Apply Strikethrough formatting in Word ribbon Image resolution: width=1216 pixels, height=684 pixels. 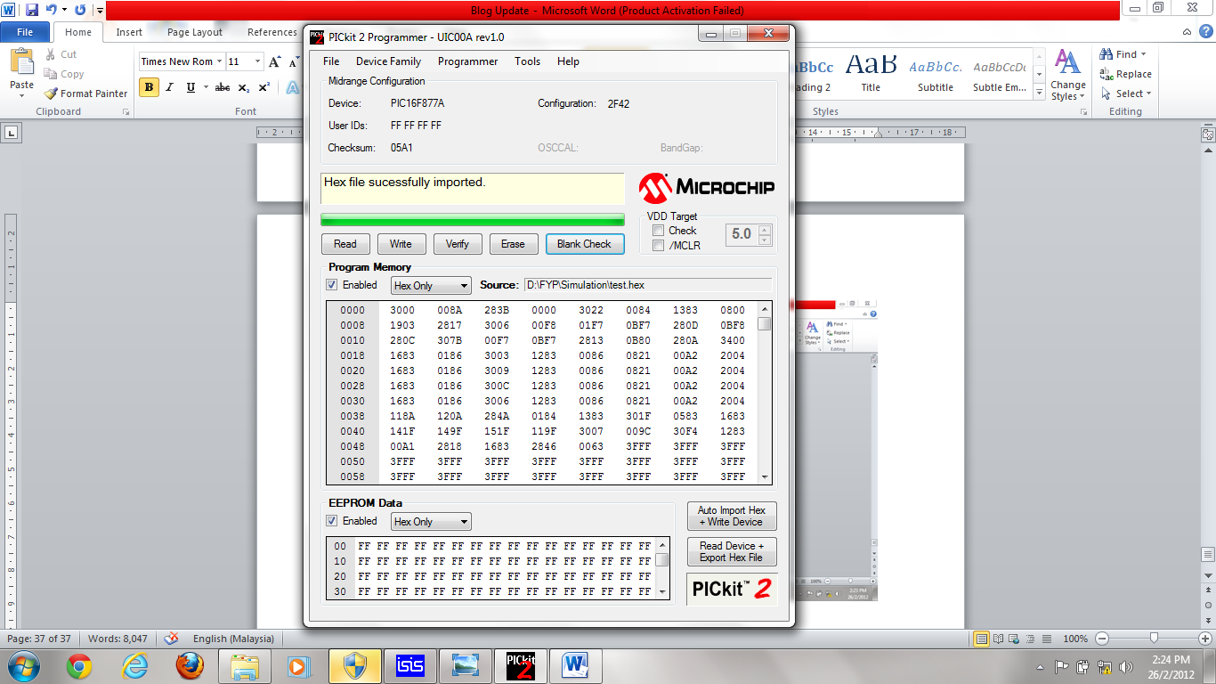[223, 87]
